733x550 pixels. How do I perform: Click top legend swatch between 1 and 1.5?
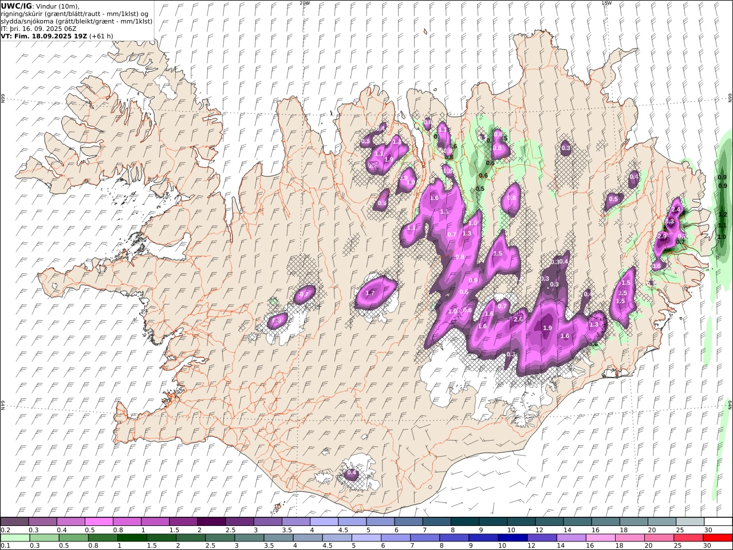[x=155, y=521]
